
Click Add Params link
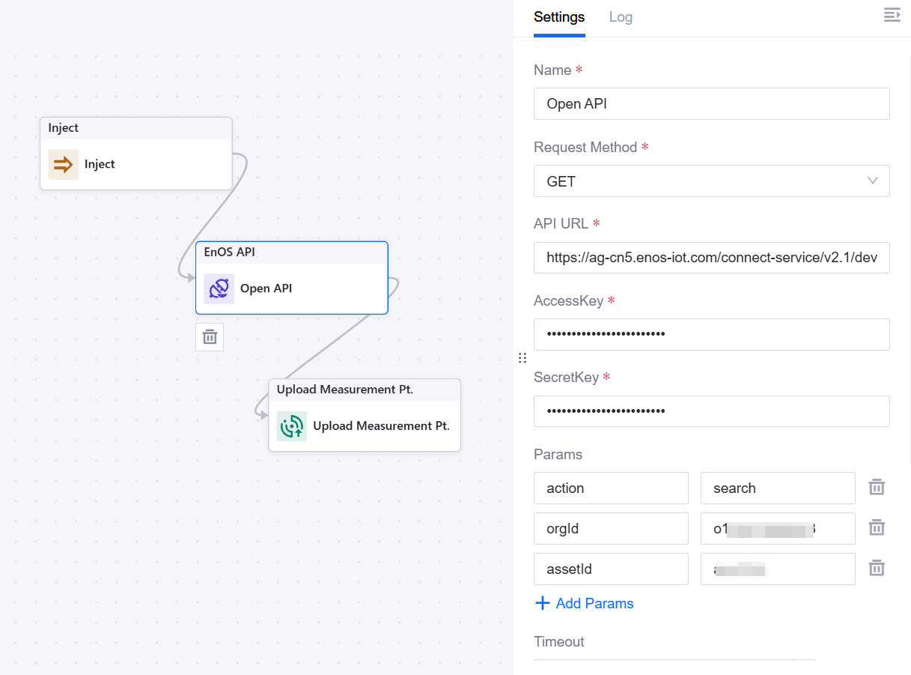[585, 603]
